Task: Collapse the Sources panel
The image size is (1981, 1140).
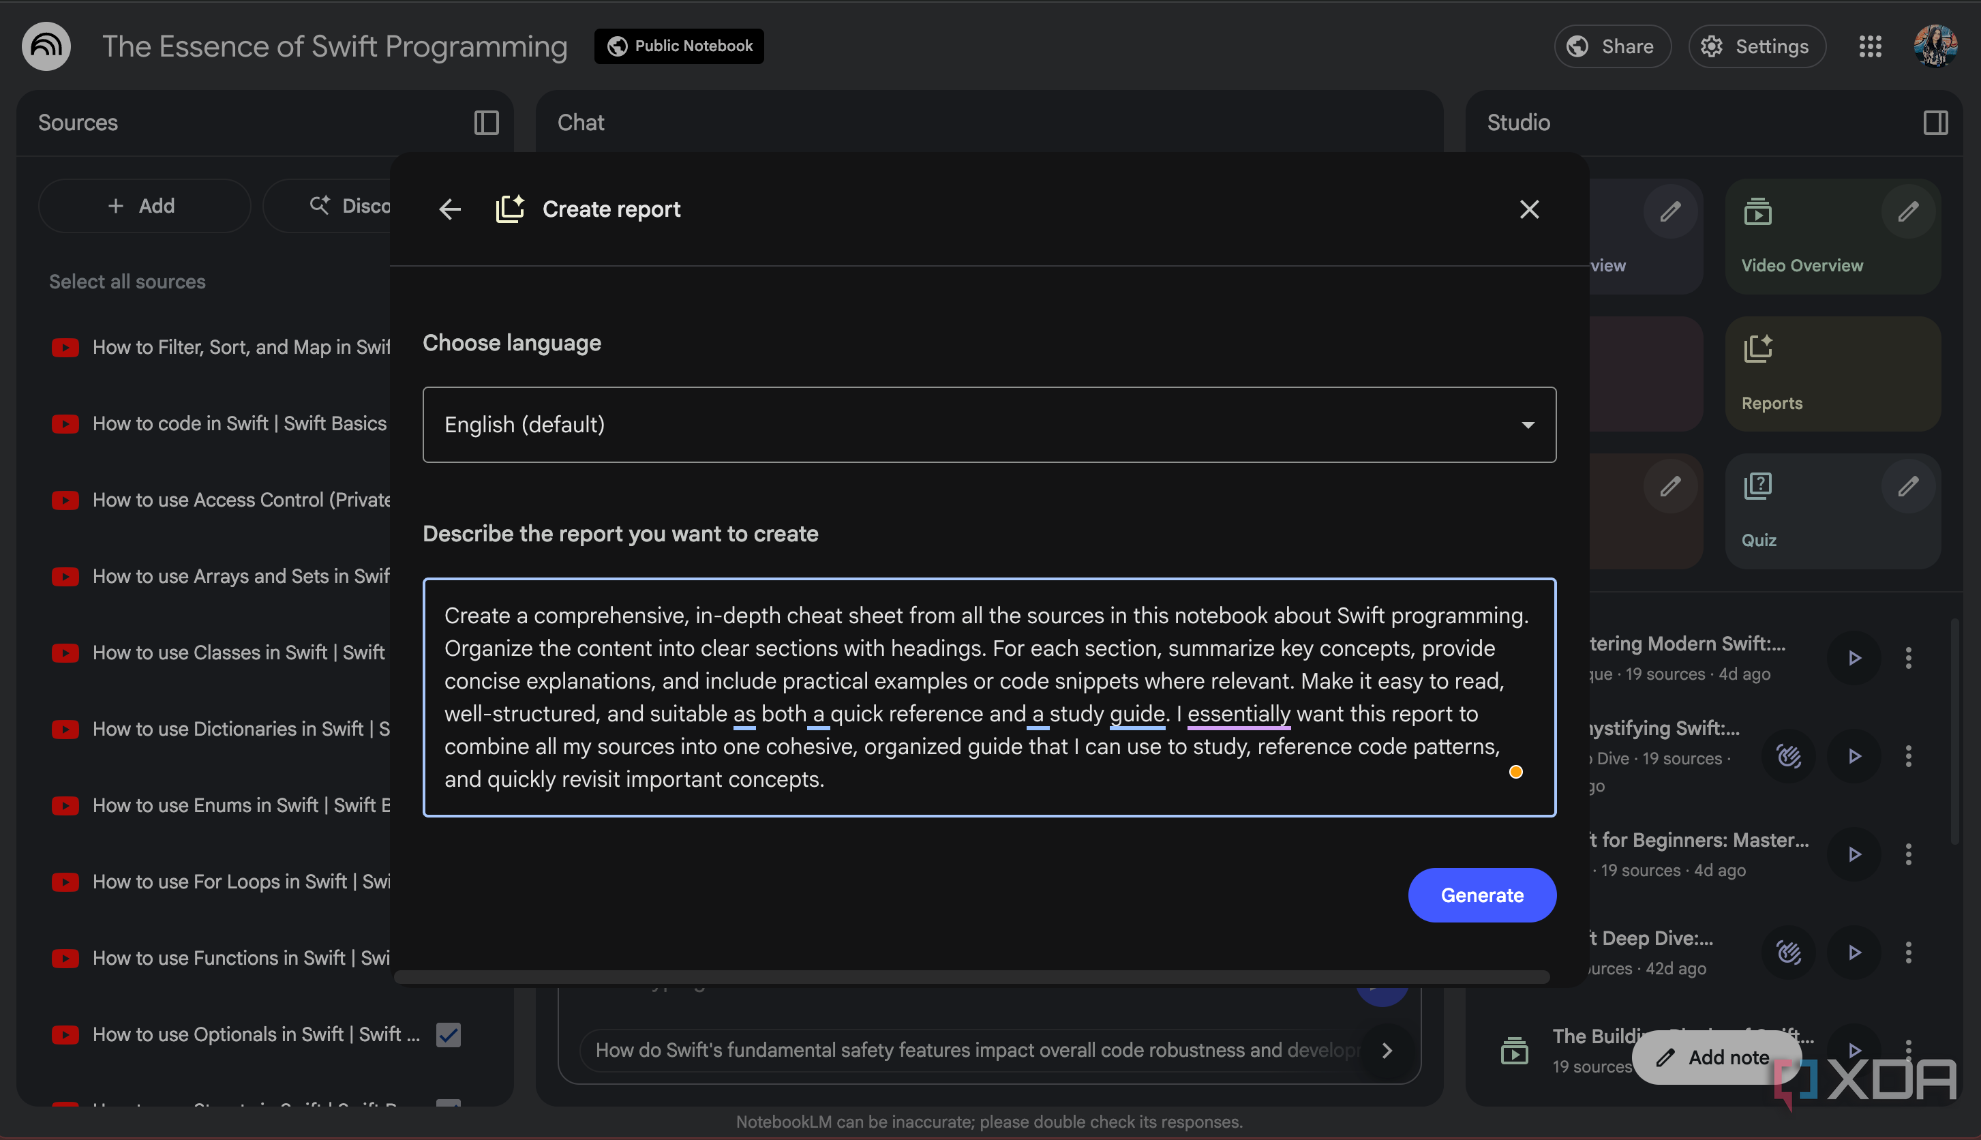Action: [x=487, y=122]
